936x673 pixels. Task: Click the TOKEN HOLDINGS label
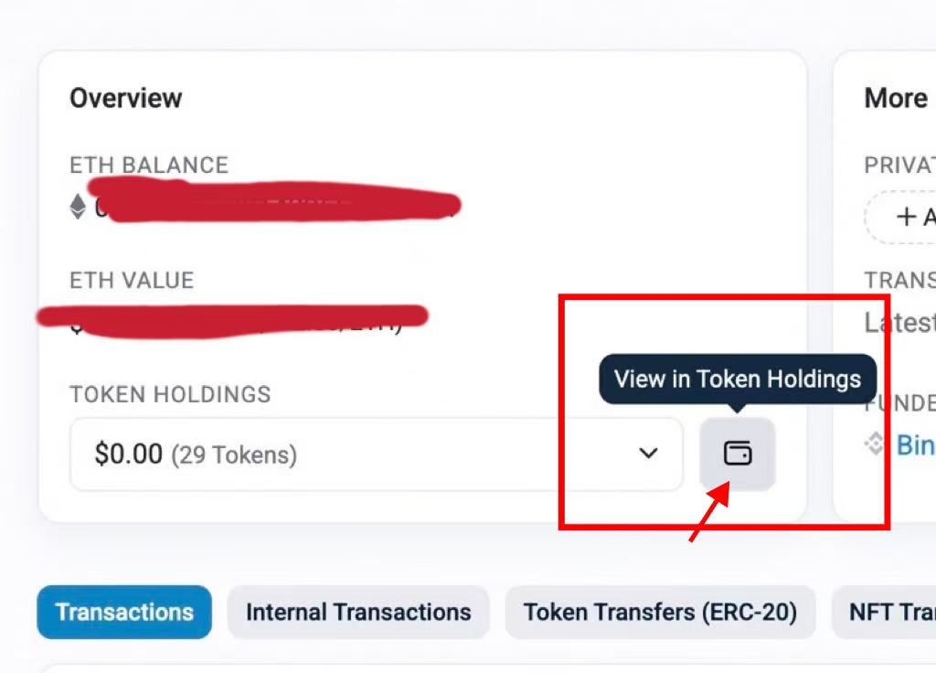coord(170,394)
